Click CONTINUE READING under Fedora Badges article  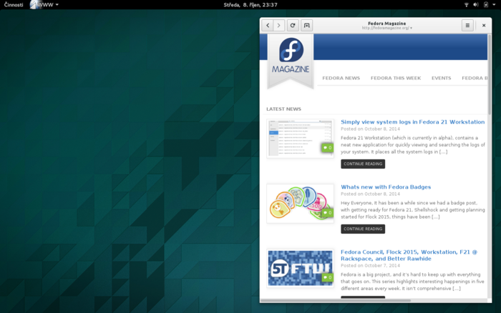pyautogui.click(x=363, y=229)
